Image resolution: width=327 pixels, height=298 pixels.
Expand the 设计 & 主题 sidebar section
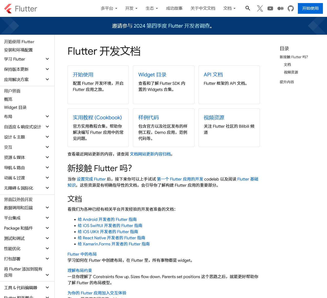27,137
